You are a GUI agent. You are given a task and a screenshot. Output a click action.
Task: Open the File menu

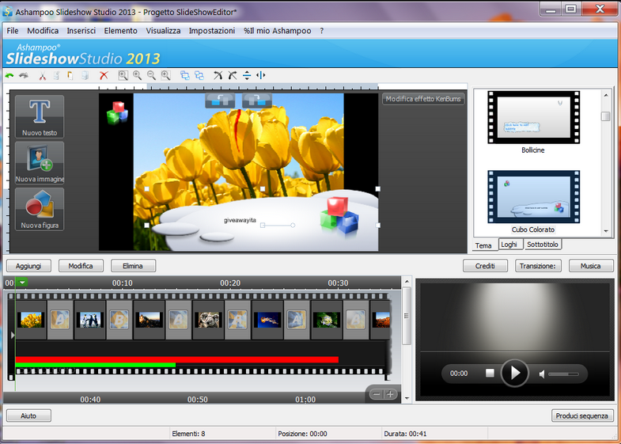point(13,31)
